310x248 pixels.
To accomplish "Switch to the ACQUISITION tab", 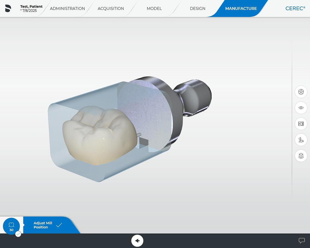I will [x=111, y=9].
